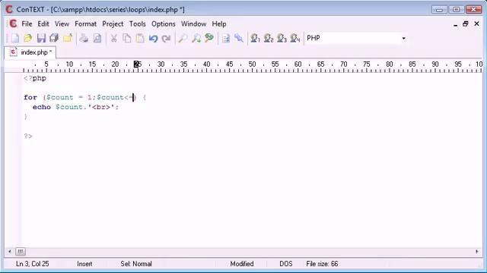Click the 'echo' keyword in the code
Screen dimensions: 487x273
click(x=42, y=107)
